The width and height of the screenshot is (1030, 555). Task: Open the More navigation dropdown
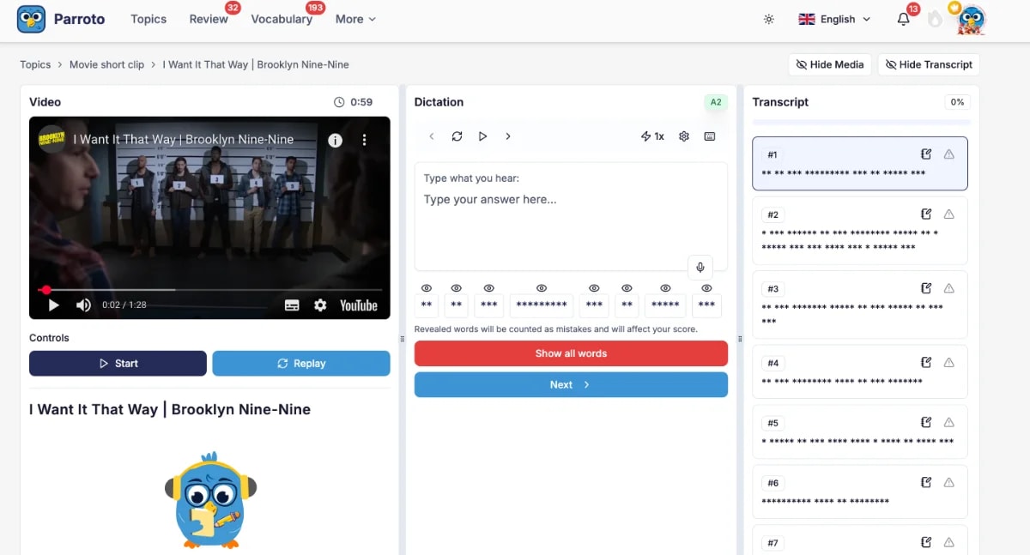tap(354, 18)
